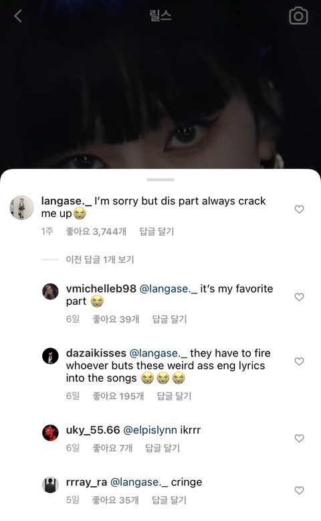This screenshot has height=521, width=321.
Task: View likes '좋아요 3,744개' on top comment
Action: [x=96, y=231]
